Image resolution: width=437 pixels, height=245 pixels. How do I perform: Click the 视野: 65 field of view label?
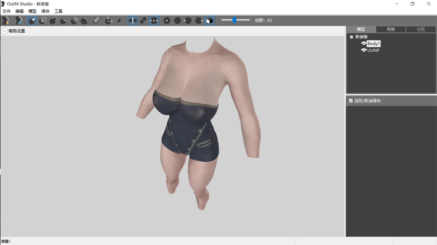point(263,20)
